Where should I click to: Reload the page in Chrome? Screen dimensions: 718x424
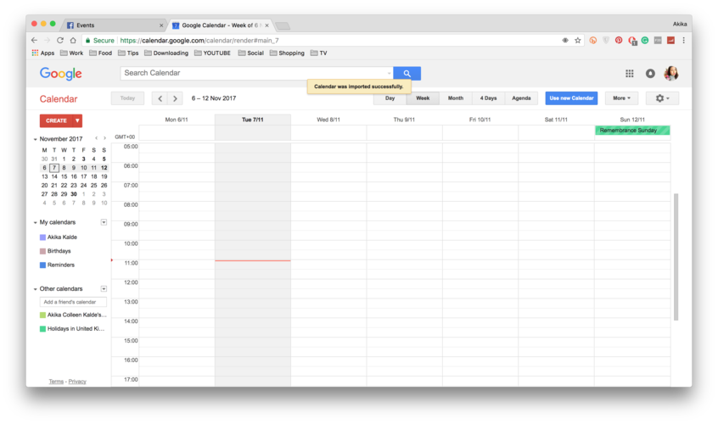pyautogui.click(x=60, y=40)
